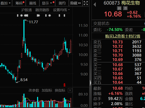The width and height of the screenshot is (145, 108).
Task: Click the 融 margin badge
Action: click(x=119, y=8)
